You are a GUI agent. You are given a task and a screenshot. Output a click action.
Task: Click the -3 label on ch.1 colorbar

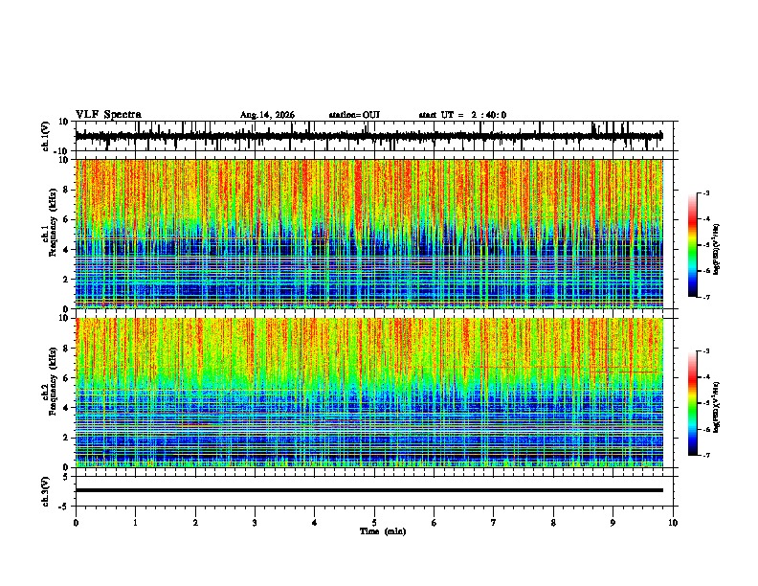tap(705, 193)
